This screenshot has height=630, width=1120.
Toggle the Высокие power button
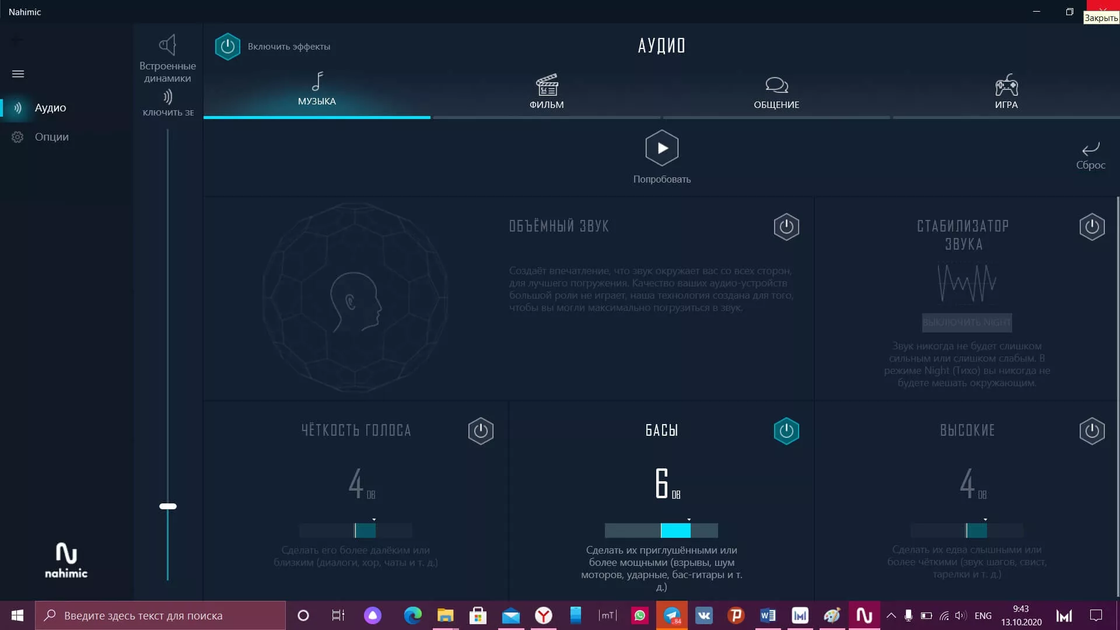click(1091, 431)
